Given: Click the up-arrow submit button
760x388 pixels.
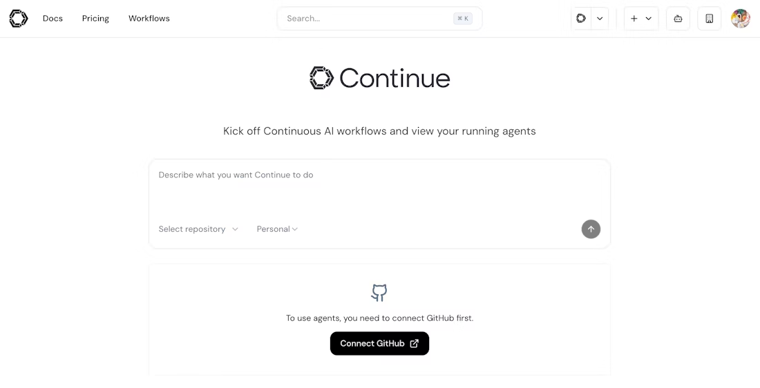Looking at the screenshot, I should (x=591, y=229).
